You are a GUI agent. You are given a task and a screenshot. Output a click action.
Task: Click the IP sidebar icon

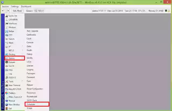tap(6, 47)
